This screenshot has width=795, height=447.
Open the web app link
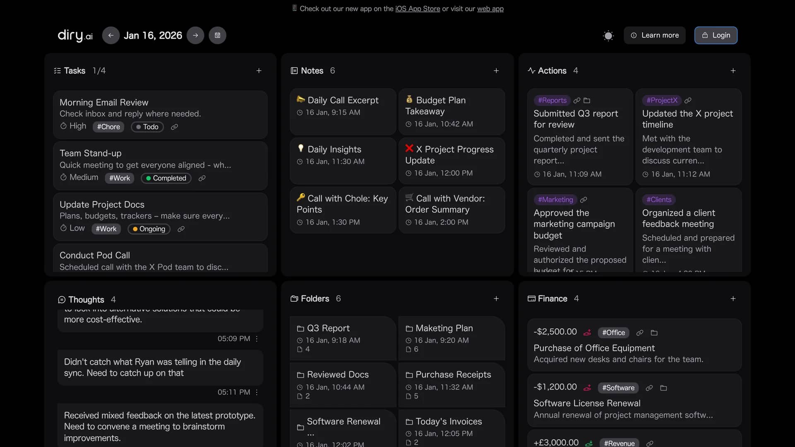coord(490,9)
